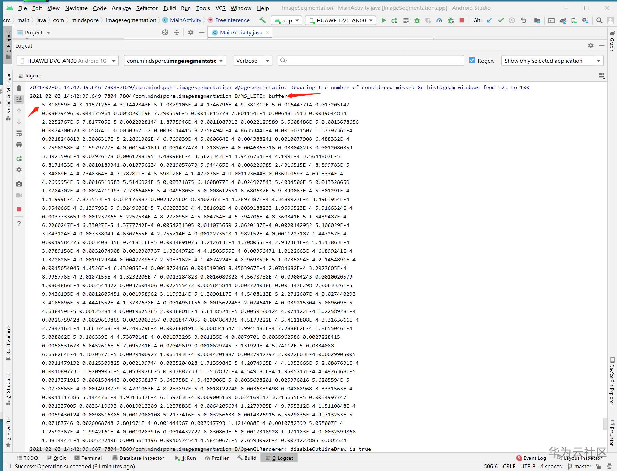Sync project with Gradle files

point(563,20)
